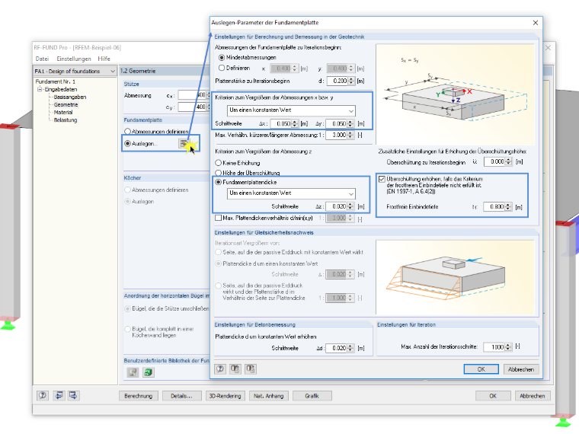Open help in Auslegen-Parameter dialog

point(220,369)
